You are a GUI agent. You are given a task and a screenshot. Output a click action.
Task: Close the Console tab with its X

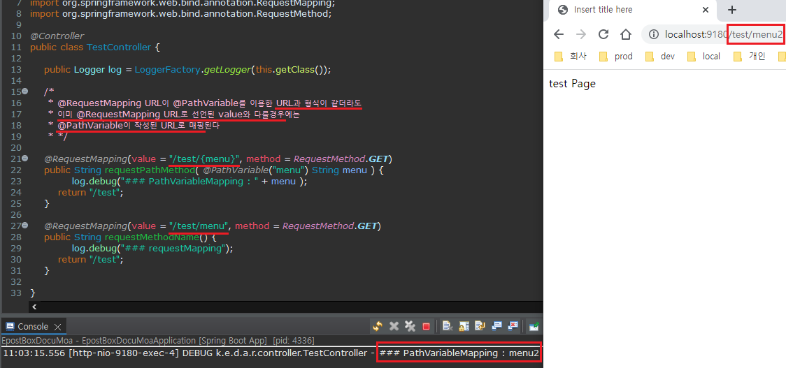coord(57,327)
